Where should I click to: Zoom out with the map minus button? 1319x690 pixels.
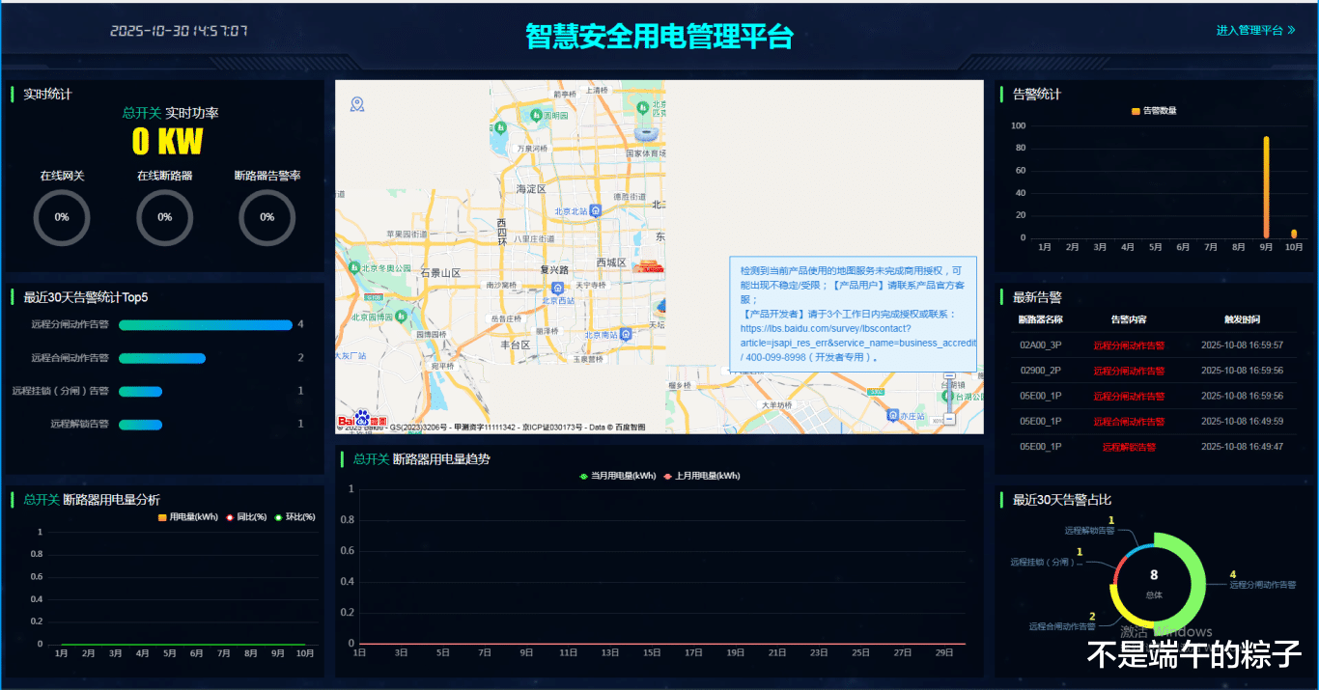point(949,419)
